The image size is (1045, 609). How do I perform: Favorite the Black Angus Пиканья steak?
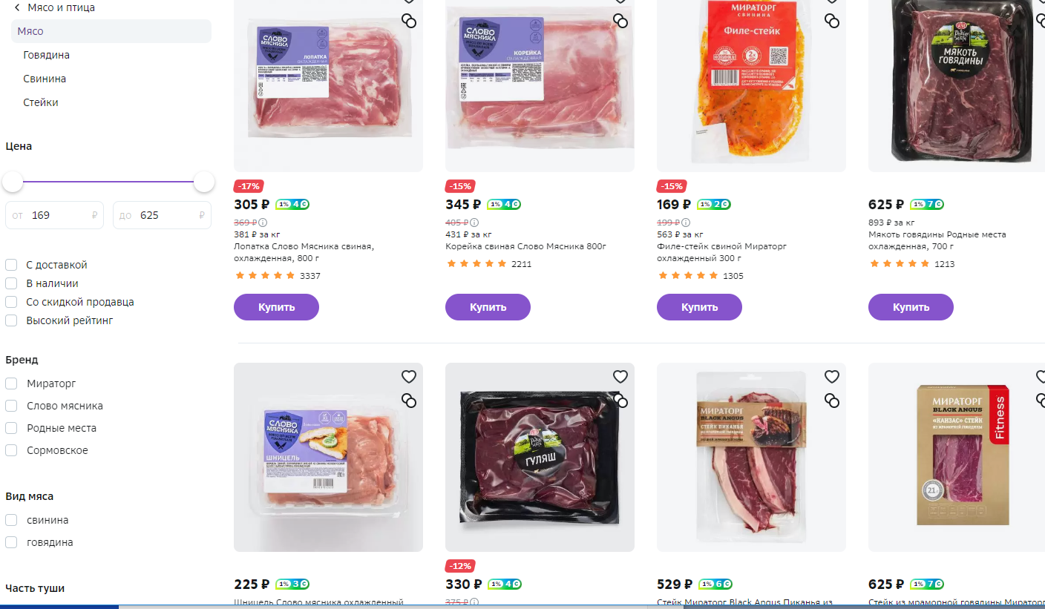(832, 377)
